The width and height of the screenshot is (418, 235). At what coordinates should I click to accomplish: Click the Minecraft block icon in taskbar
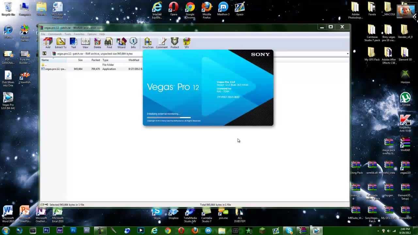[262, 230]
